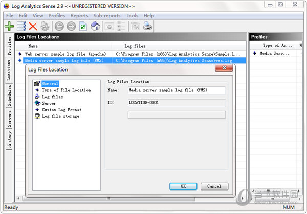Select General in the dialog tree
307x214 pixels.
[x=50, y=84]
